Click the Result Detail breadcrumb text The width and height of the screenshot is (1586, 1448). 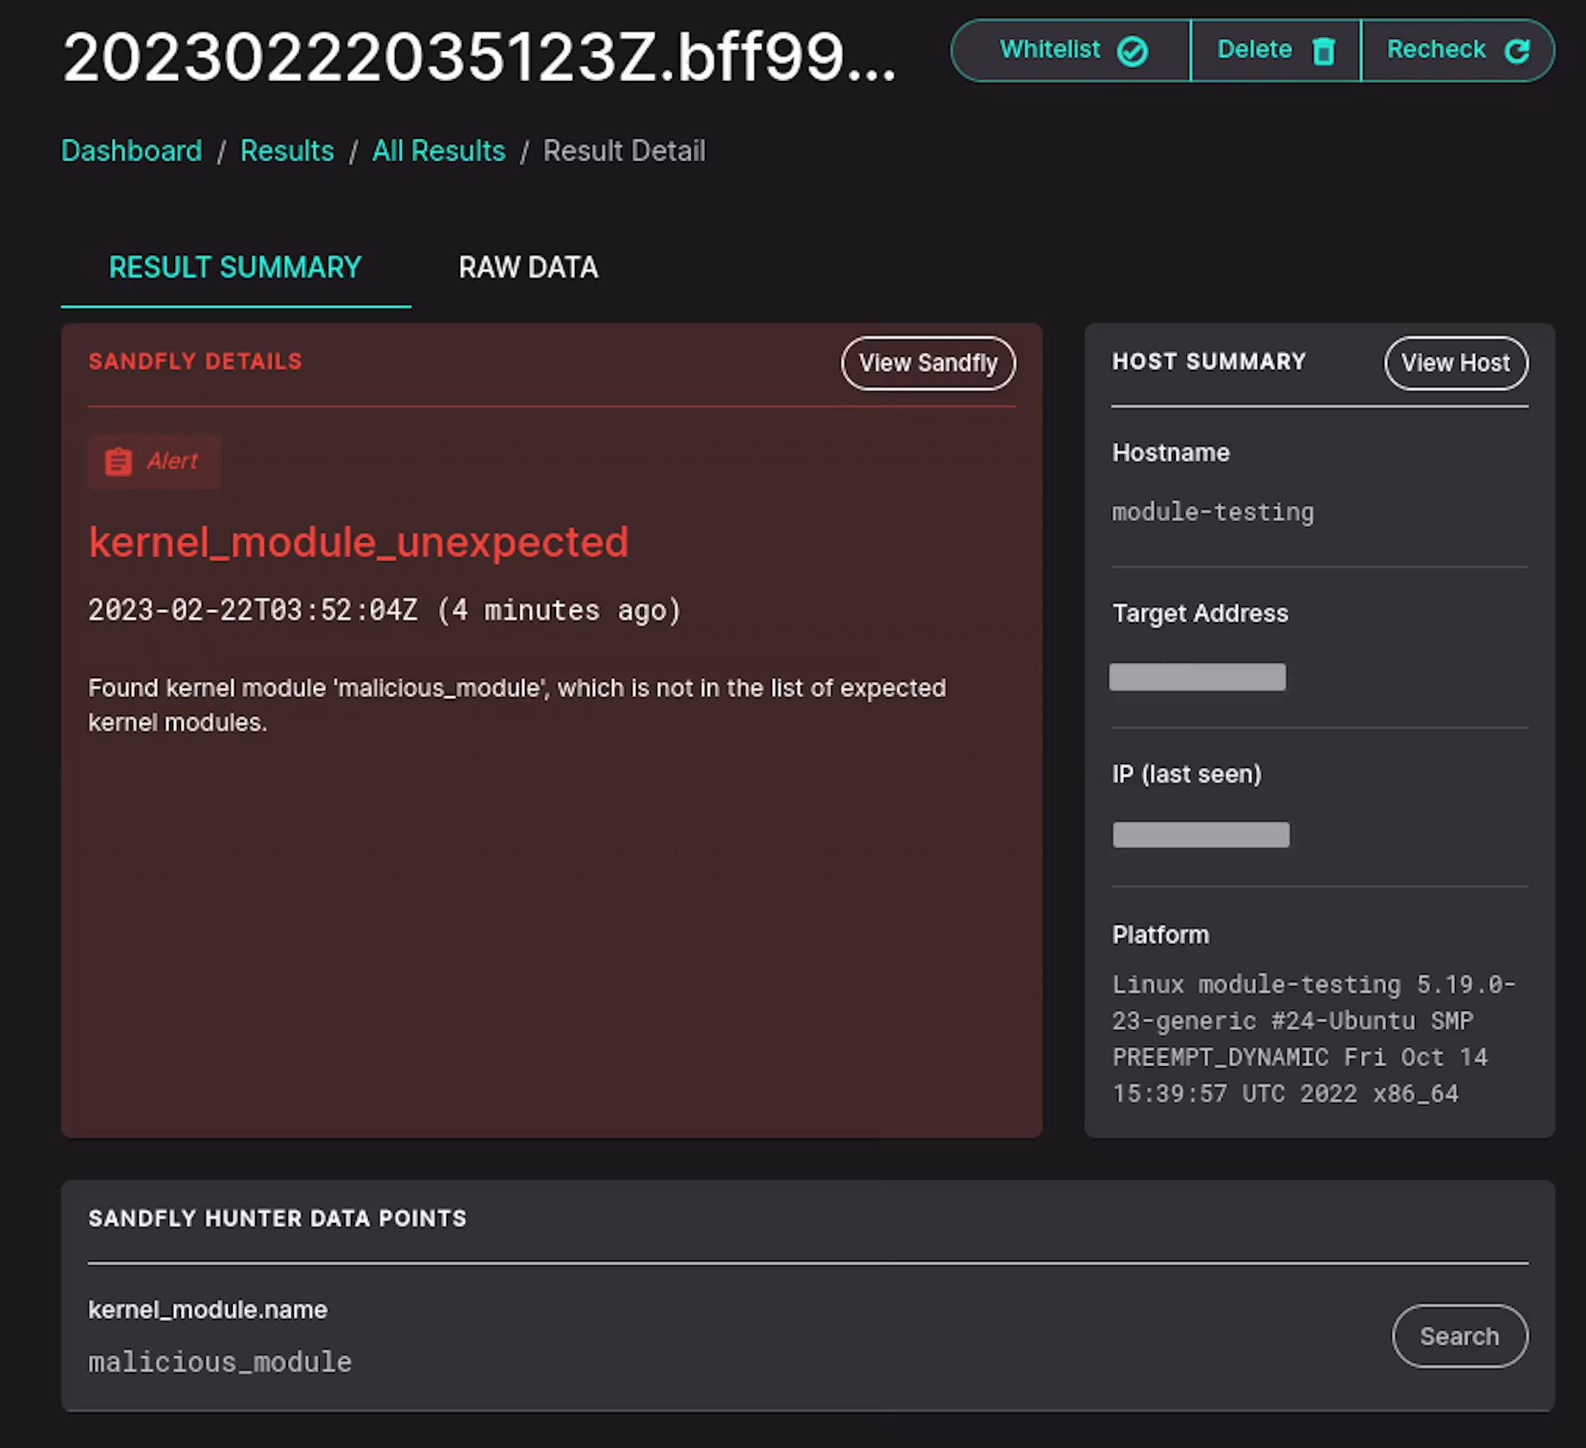tap(624, 151)
